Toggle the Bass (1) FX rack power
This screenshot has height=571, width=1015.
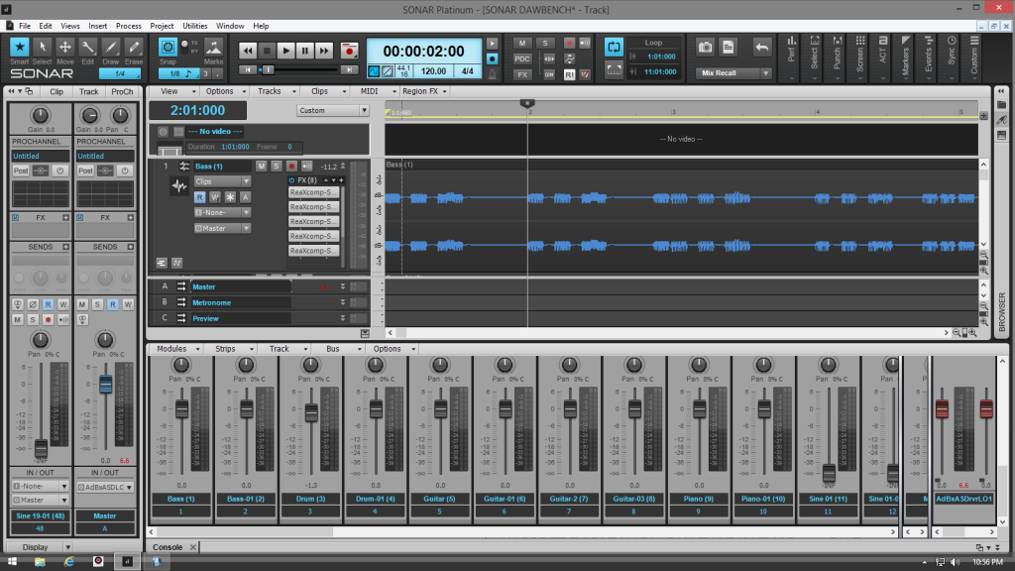pos(292,180)
